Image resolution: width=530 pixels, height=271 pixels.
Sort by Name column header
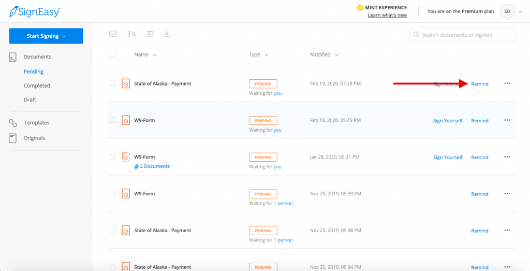coord(145,54)
